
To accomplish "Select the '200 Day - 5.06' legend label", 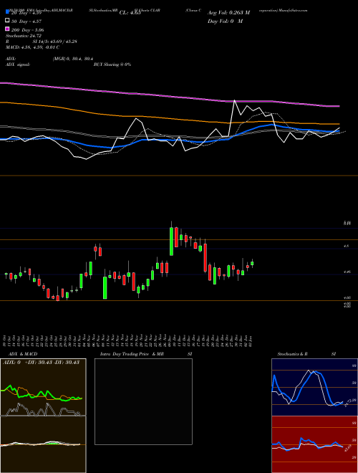I will click(28, 30).
